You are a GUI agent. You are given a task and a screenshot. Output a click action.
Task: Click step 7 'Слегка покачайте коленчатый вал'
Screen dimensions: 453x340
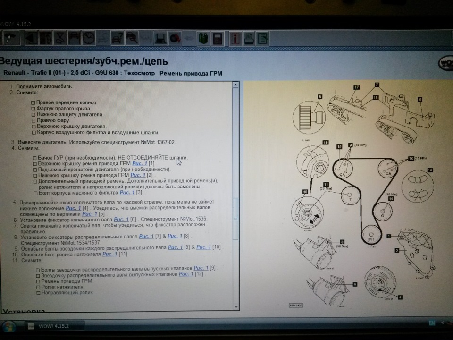[113, 228]
